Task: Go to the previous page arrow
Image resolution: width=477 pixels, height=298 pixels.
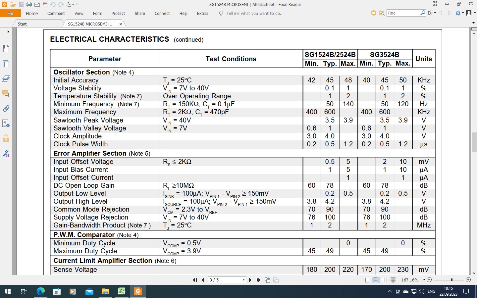Action: [x=203, y=280]
